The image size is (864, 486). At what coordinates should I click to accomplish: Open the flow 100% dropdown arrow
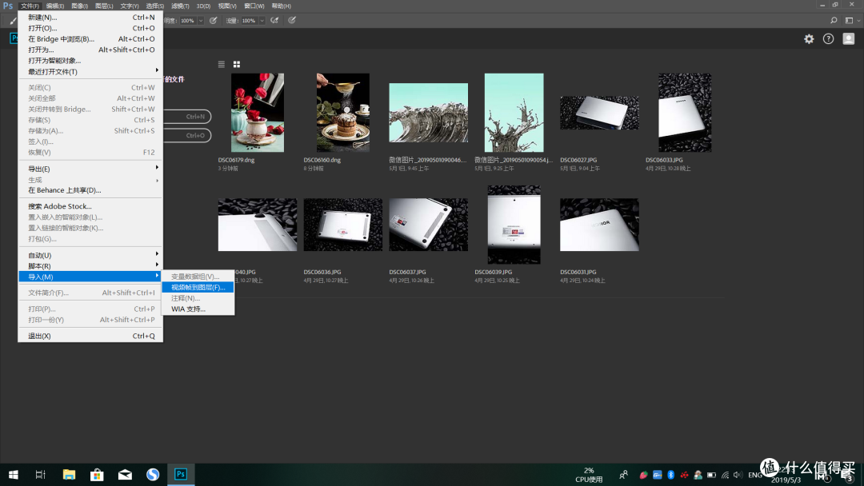point(262,21)
